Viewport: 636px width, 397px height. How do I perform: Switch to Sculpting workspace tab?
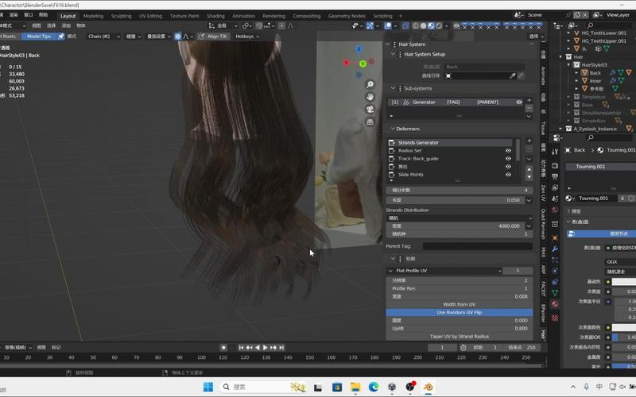tap(122, 16)
